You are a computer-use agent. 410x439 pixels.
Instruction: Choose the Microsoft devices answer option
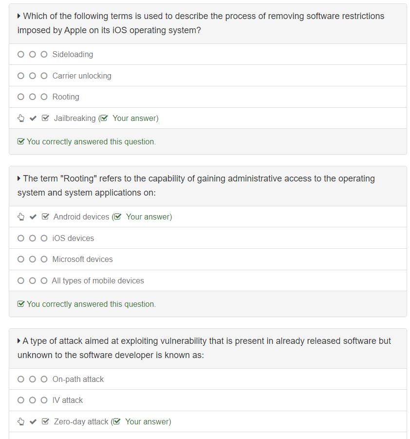[x=82, y=259]
